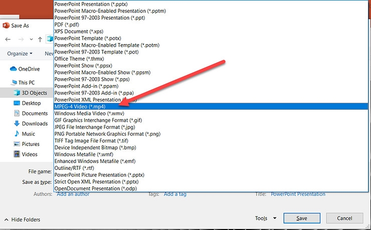Screen dimensions: 371x230
Task: Click the Pictures folder icon
Action: coord(17,144)
